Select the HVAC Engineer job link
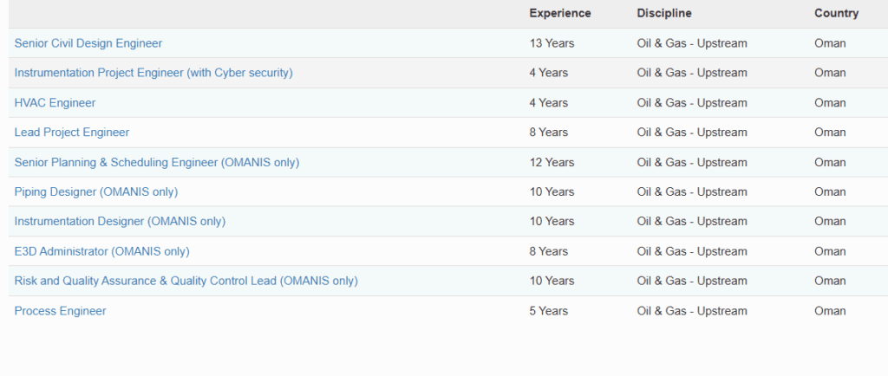 point(55,103)
